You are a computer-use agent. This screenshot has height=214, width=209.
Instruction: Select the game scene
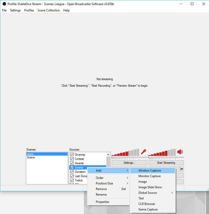(x=47, y=154)
